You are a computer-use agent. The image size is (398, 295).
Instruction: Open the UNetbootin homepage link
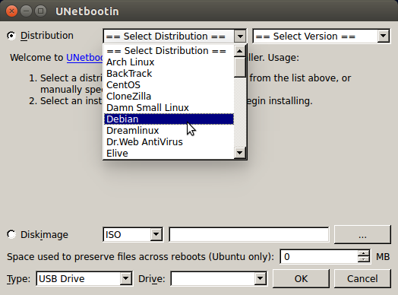pos(84,58)
